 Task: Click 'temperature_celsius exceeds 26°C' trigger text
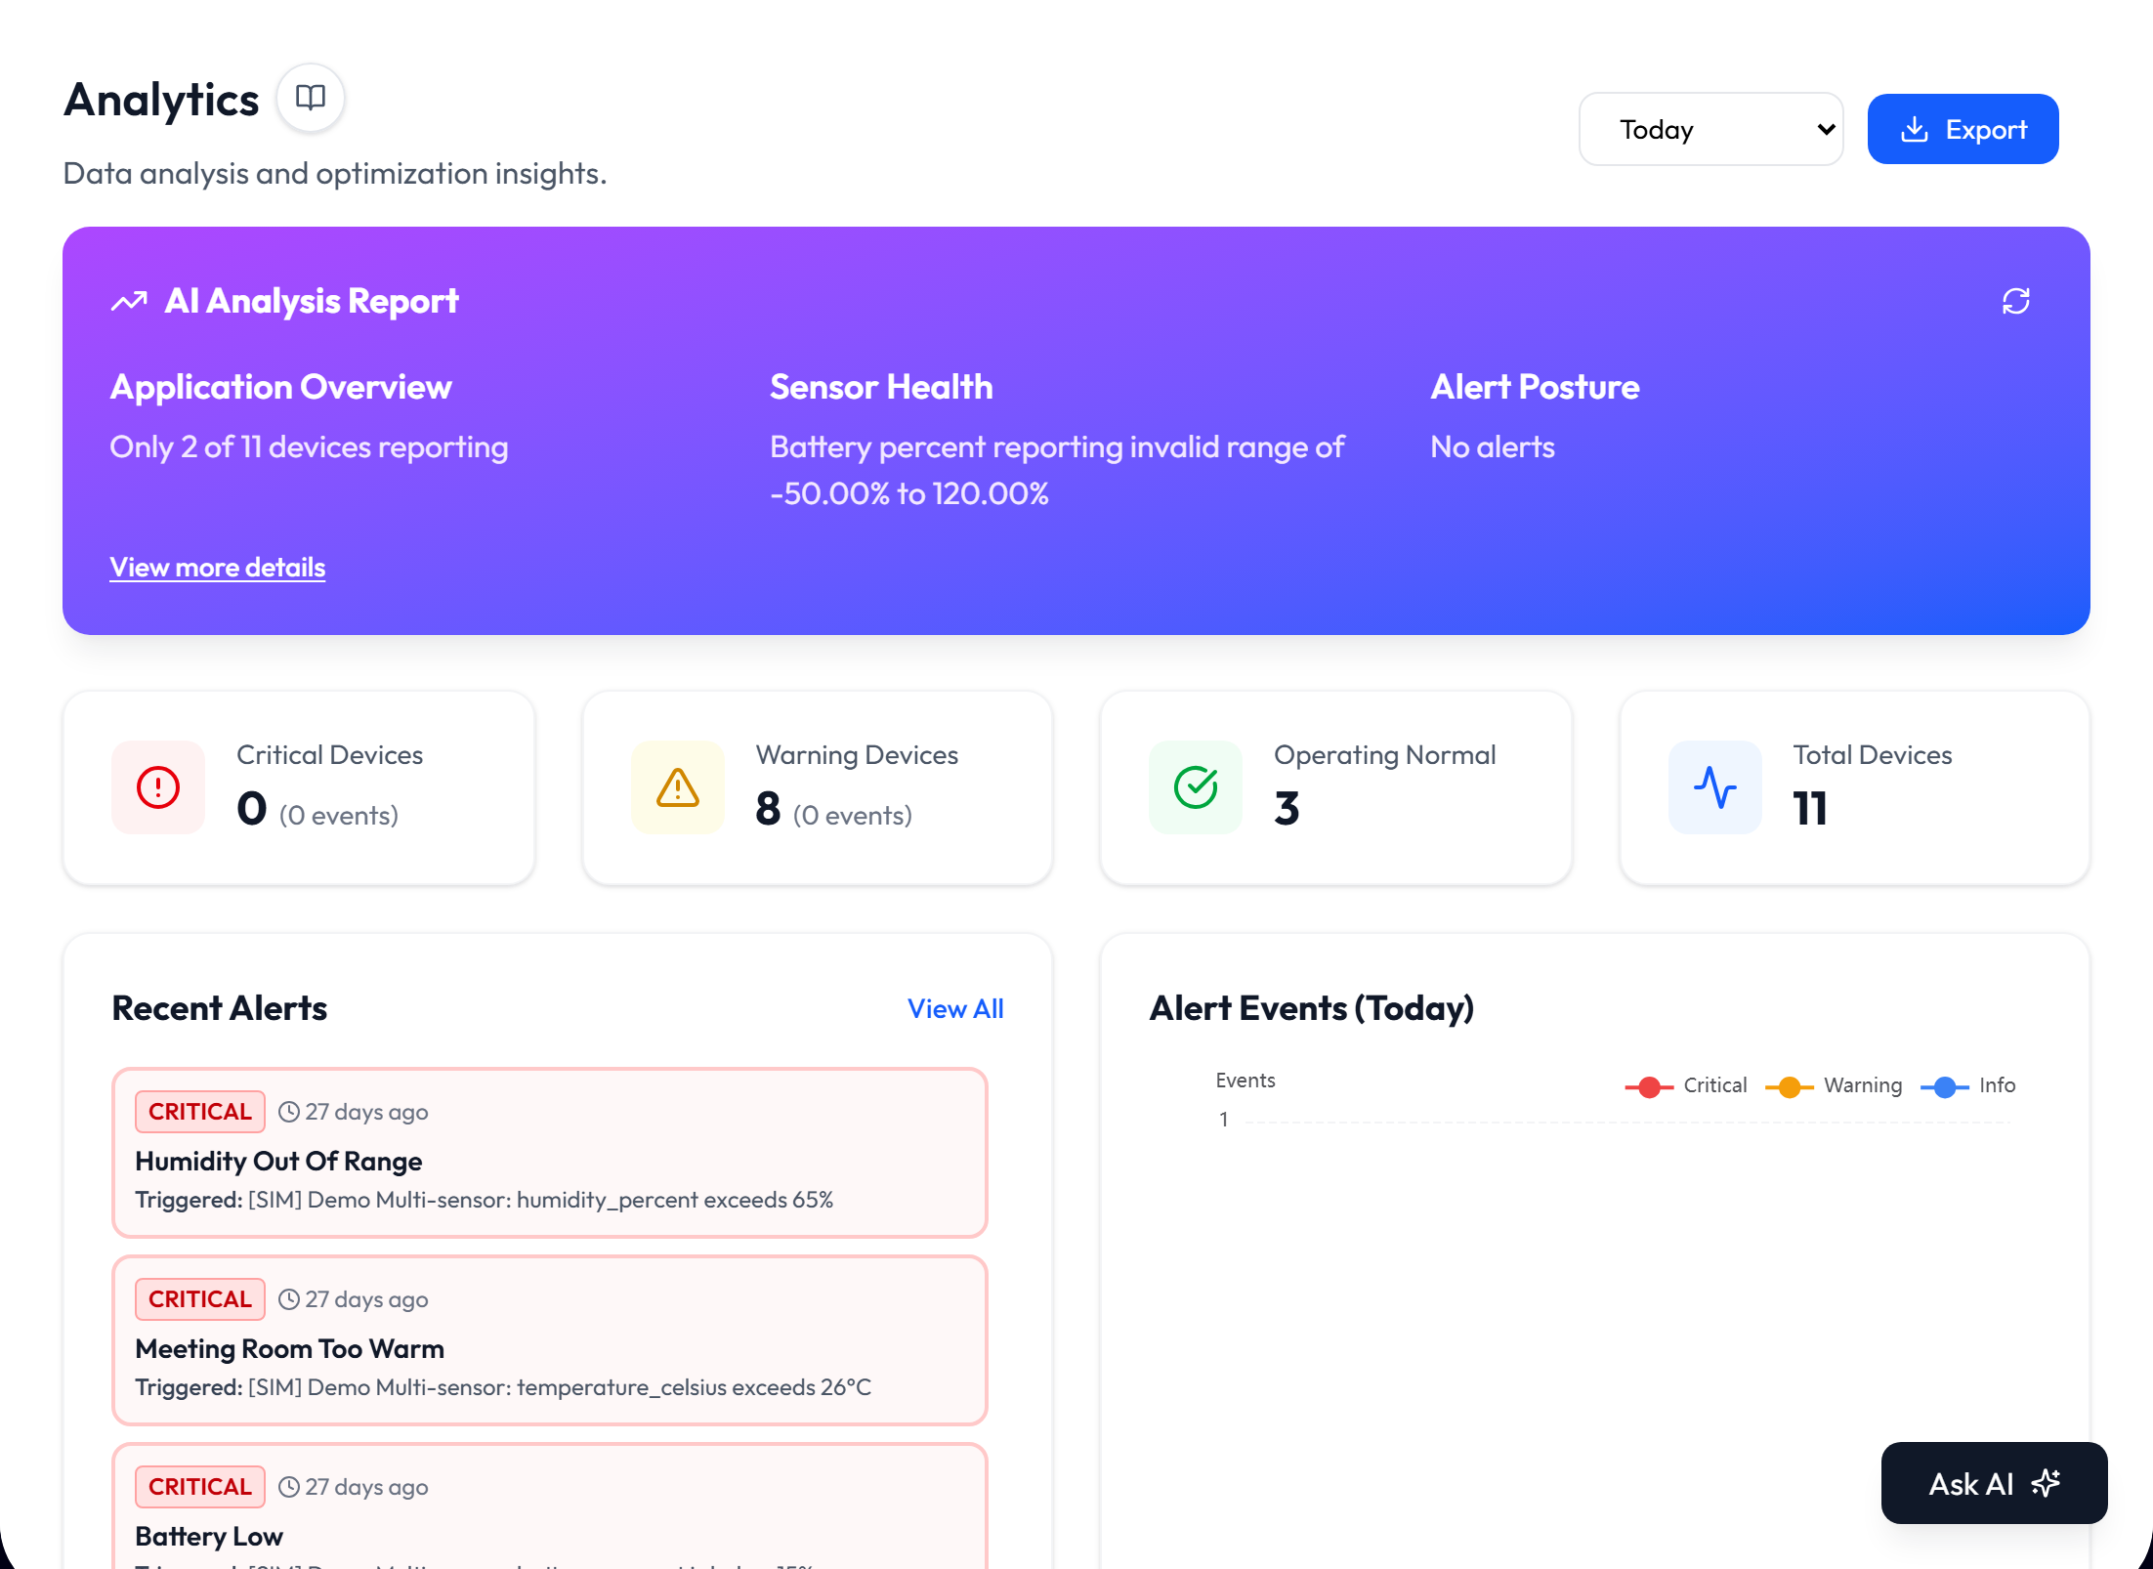(x=694, y=1387)
